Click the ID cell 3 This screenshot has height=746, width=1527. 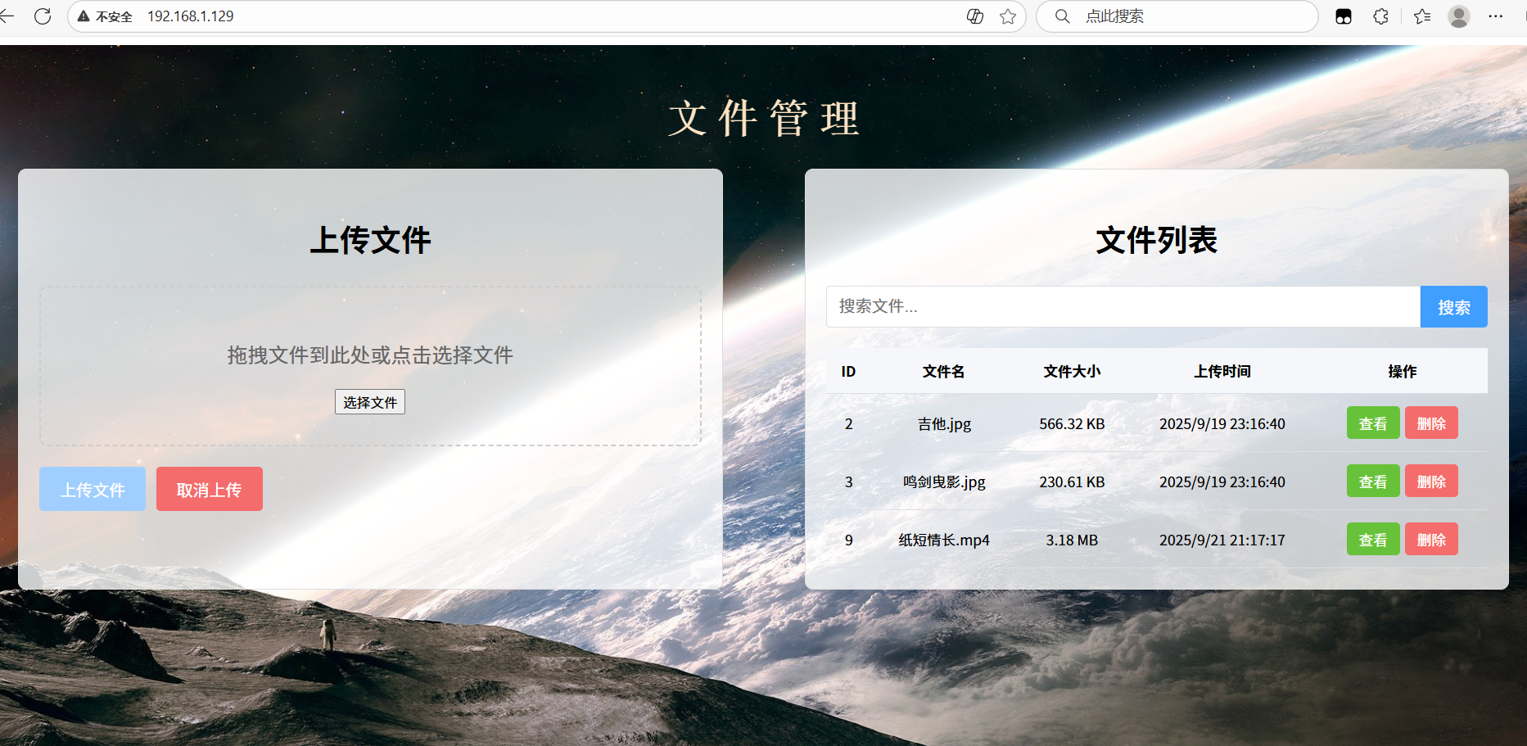(849, 482)
